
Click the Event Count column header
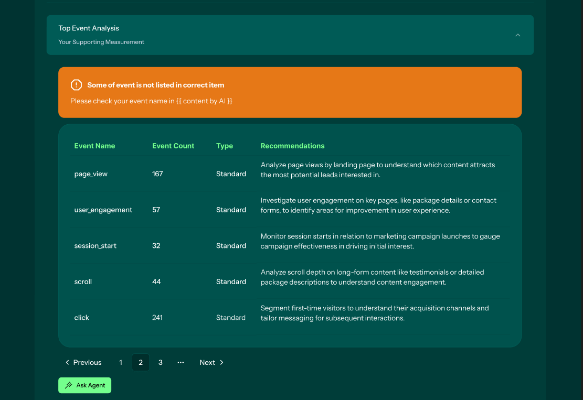[173, 146]
